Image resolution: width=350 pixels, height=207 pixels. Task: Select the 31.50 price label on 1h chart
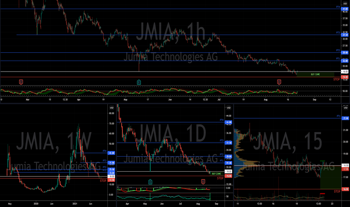point(345,35)
